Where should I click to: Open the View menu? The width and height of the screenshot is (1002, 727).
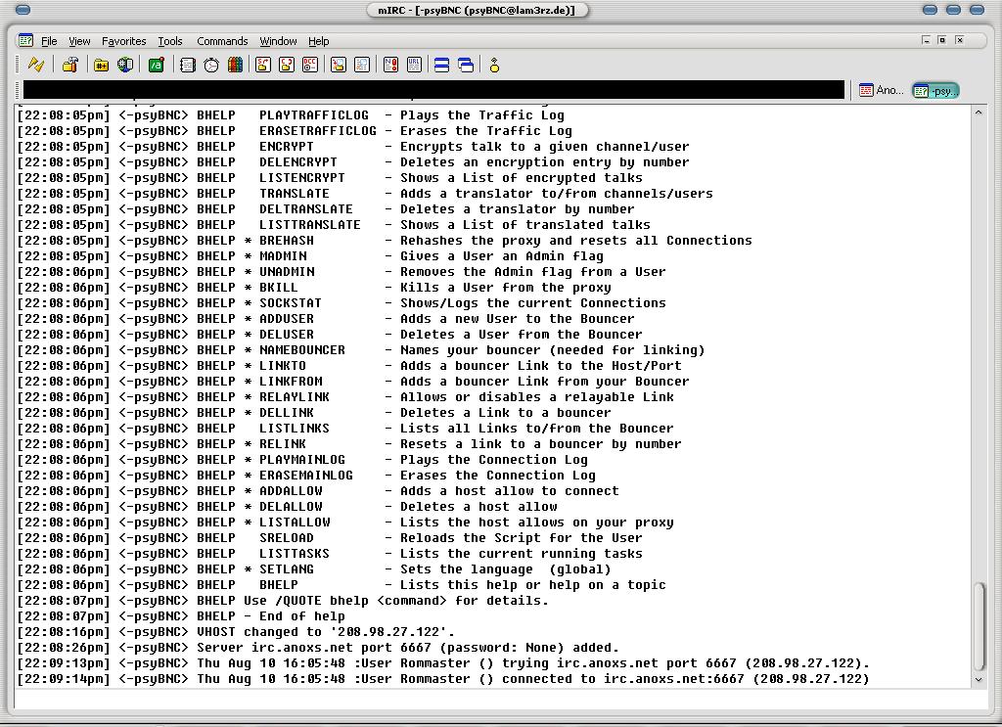coord(79,41)
